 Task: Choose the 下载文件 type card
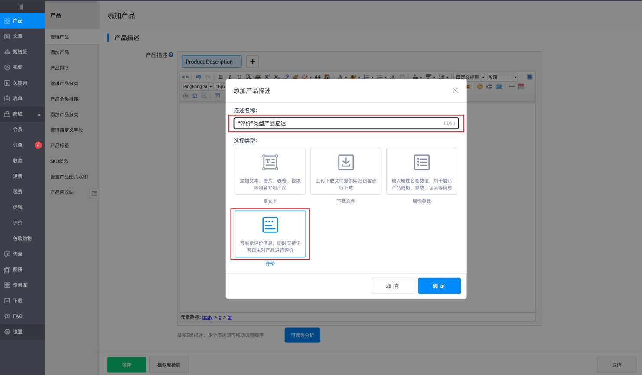click(x=346, y=171)
